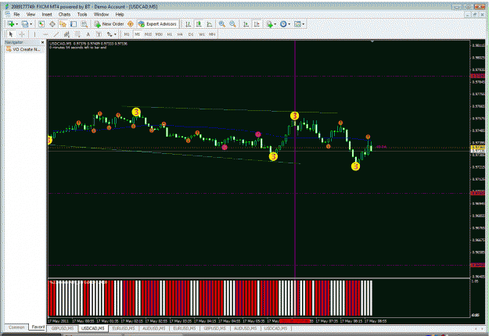Select the text A tool

point(88,34)
